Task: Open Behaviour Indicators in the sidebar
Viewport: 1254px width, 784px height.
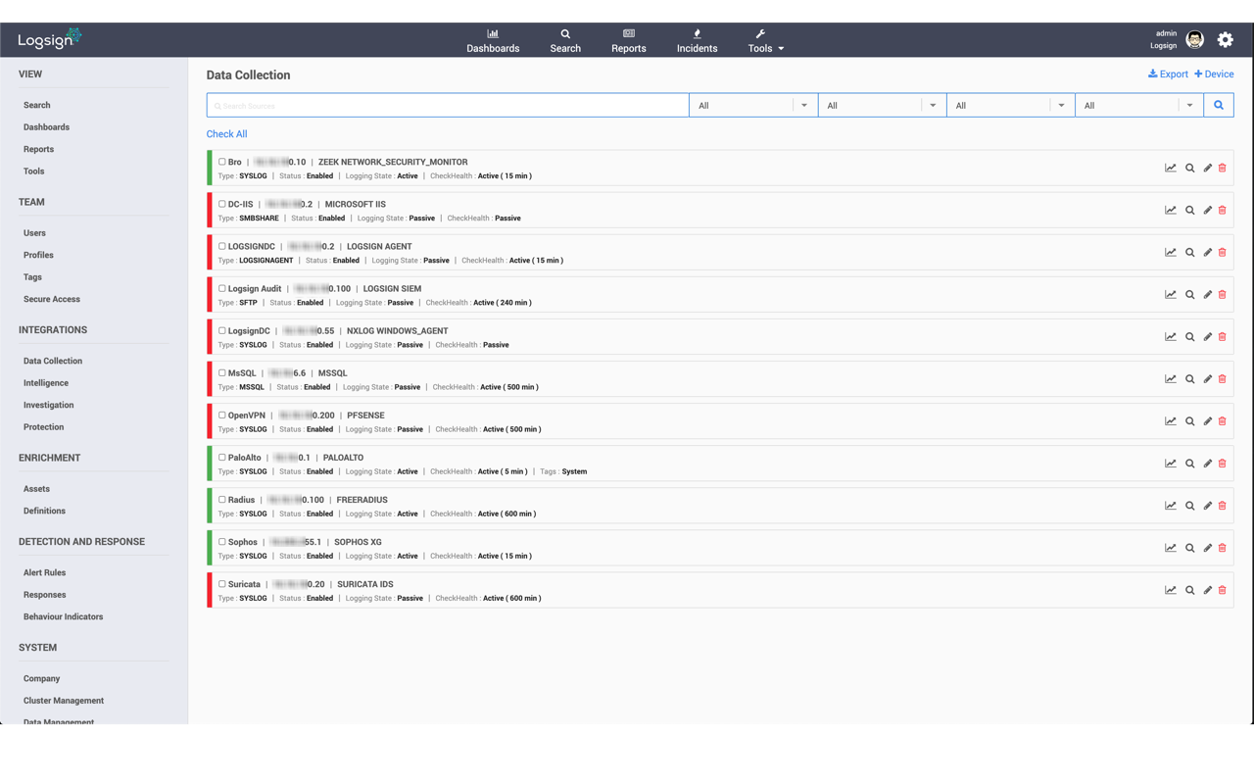Action: [63, 616]
